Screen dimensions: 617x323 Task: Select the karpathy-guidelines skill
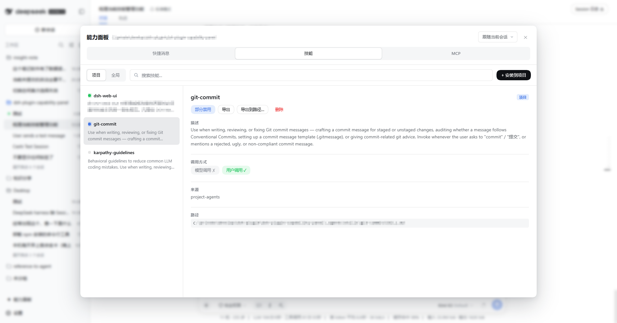point(131,160)
